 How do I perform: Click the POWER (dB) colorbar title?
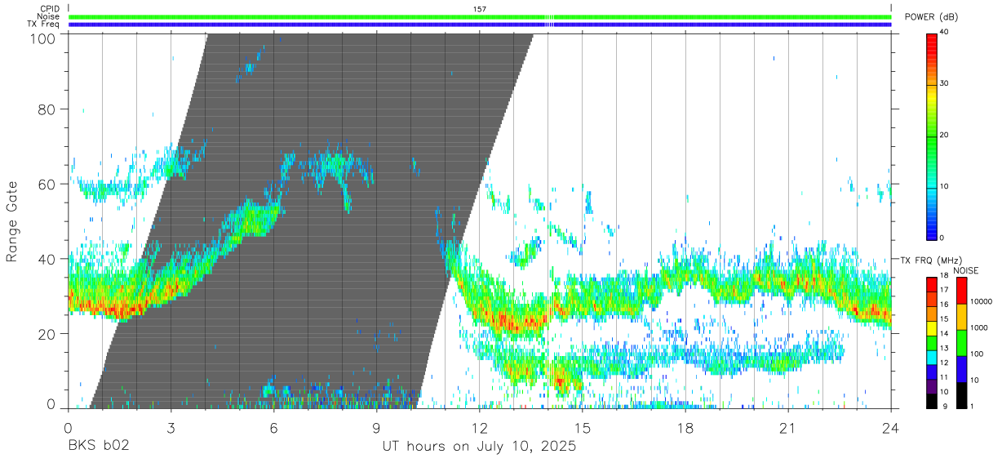tap(932, 17)
